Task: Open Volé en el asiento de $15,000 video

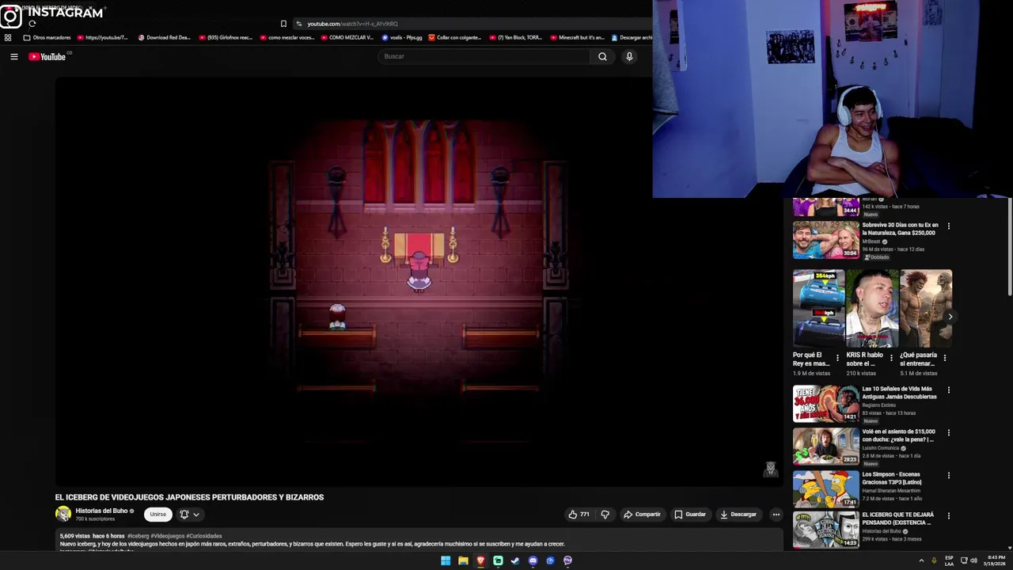Action: pyautogui.click(x=825, y=446)
